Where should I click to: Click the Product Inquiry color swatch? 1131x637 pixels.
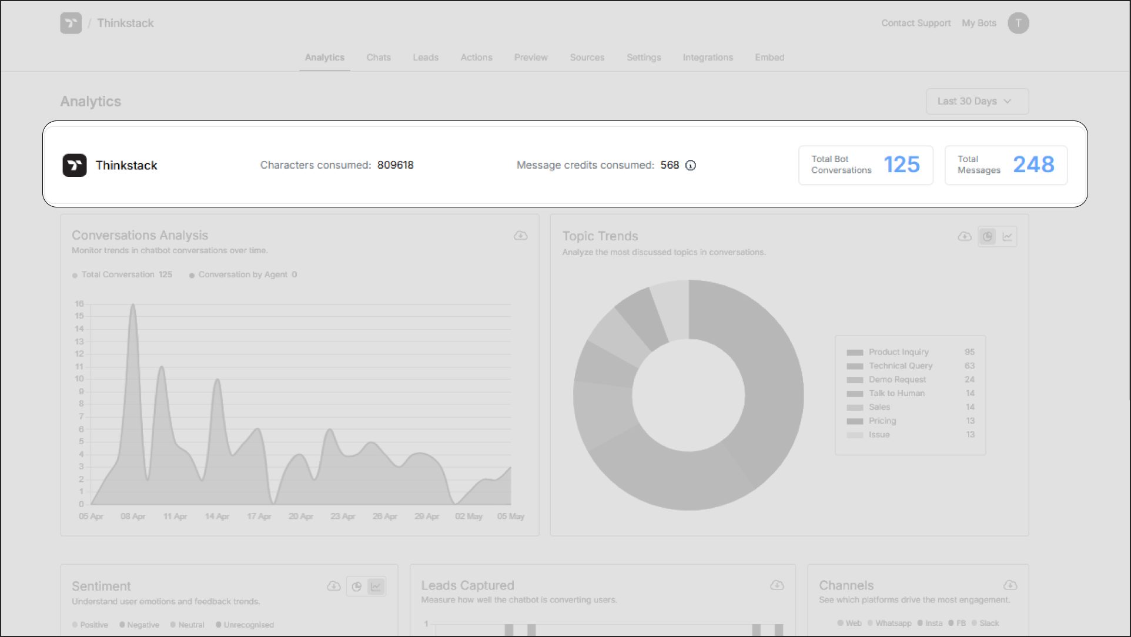coord(855,353)
